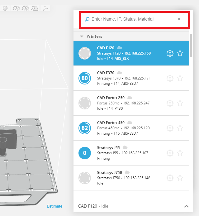Select the CAD Fortus 250 printer name
The image size is (199, 216).
pos(111,98)
